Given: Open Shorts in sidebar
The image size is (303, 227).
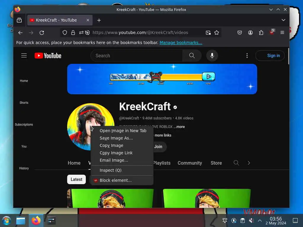Looking at the screenshot, I should pyautogui.click(x=24, y=103).
